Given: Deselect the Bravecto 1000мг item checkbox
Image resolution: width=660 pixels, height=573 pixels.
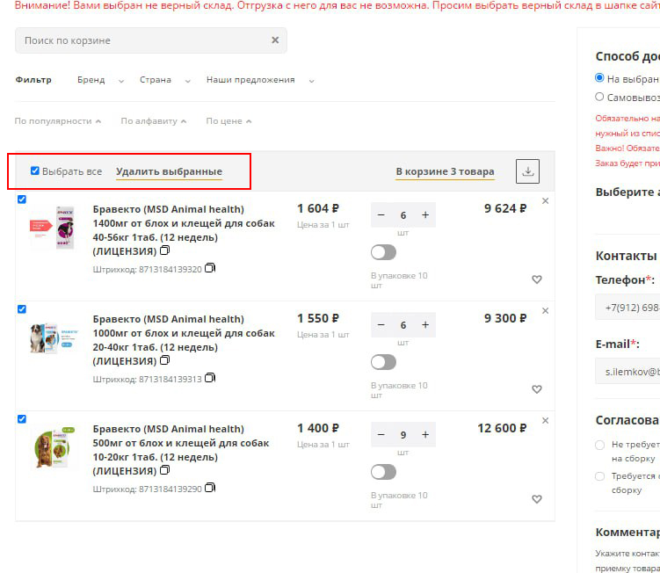Looking at the screenshot, I should 22,309.
